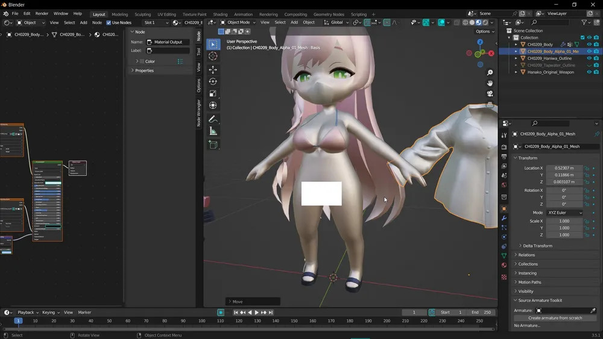This screenshot has height=339, width=603.
Task: Hide Hanako_Original_Weapon via eye icon
Action: tap(589, 72)
